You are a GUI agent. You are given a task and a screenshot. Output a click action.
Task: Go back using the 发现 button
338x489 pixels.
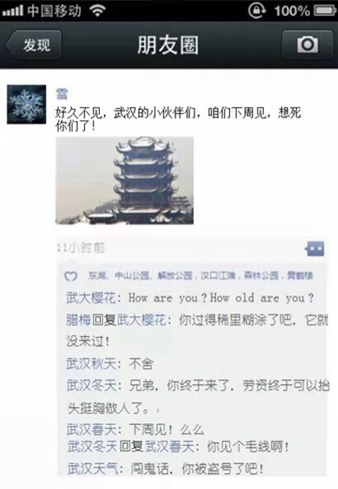click(x=34, y=44)
